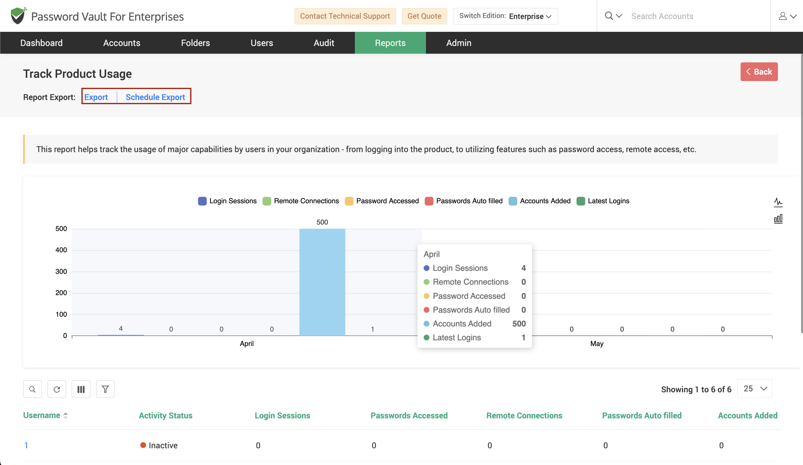Image resolution: width=803 pixels, height=465 pixels.
Task: Open the table filter funnel icon
Action: pyautogui.click(x=105, y=389)
